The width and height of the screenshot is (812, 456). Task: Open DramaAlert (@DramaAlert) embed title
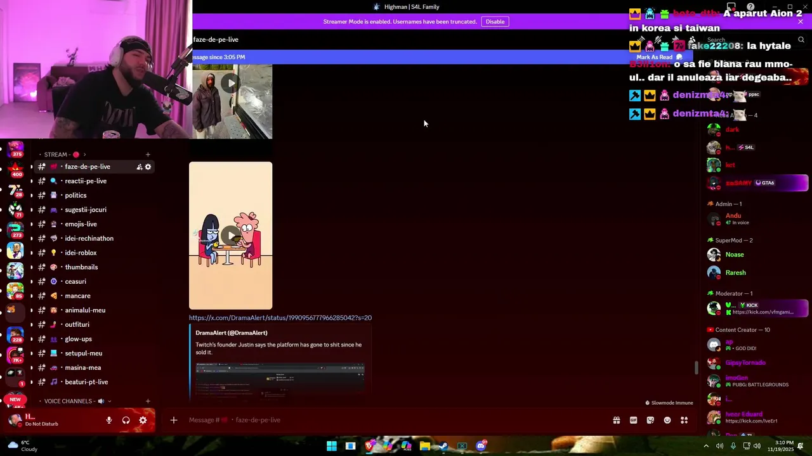click(x=232, y=332)
